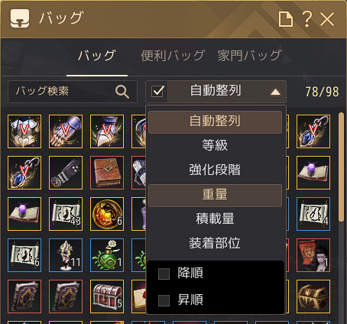Screen dimensions: 347x324
Task: Select the red treasure chest item with 5
Action: tap(107, 296)
